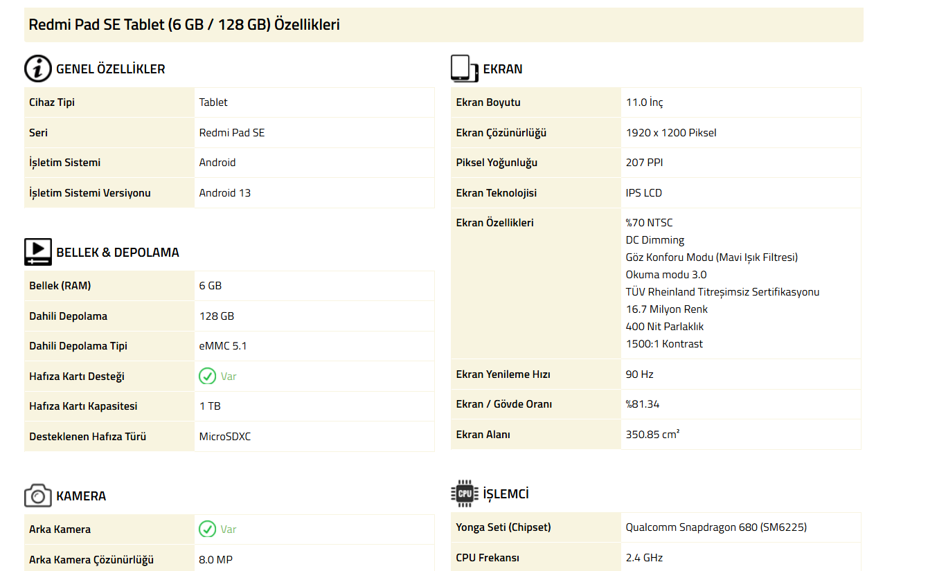Click the MicroSDXC value

coord(225,437)
